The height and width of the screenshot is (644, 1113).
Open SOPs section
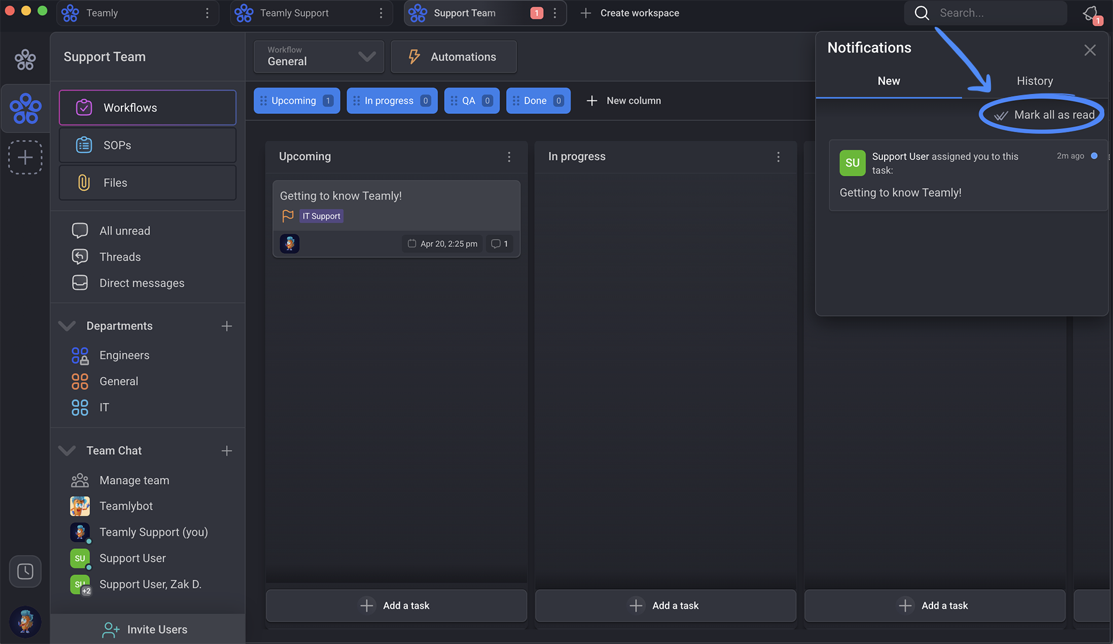148,145
